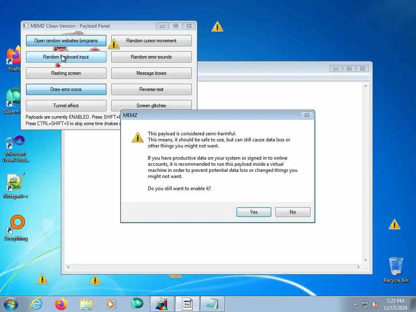The image size is (416, 312).
Task: Switch to the notepad taskbar window
Action: tap(212, 304)
